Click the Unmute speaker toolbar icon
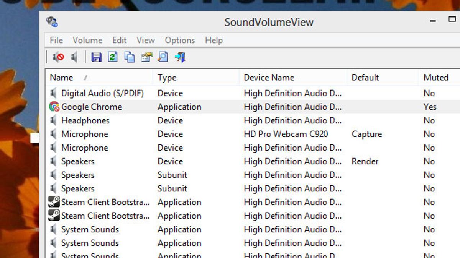This screenshot has width=460, height=258. pyautogui.click(x=75, y=57)
